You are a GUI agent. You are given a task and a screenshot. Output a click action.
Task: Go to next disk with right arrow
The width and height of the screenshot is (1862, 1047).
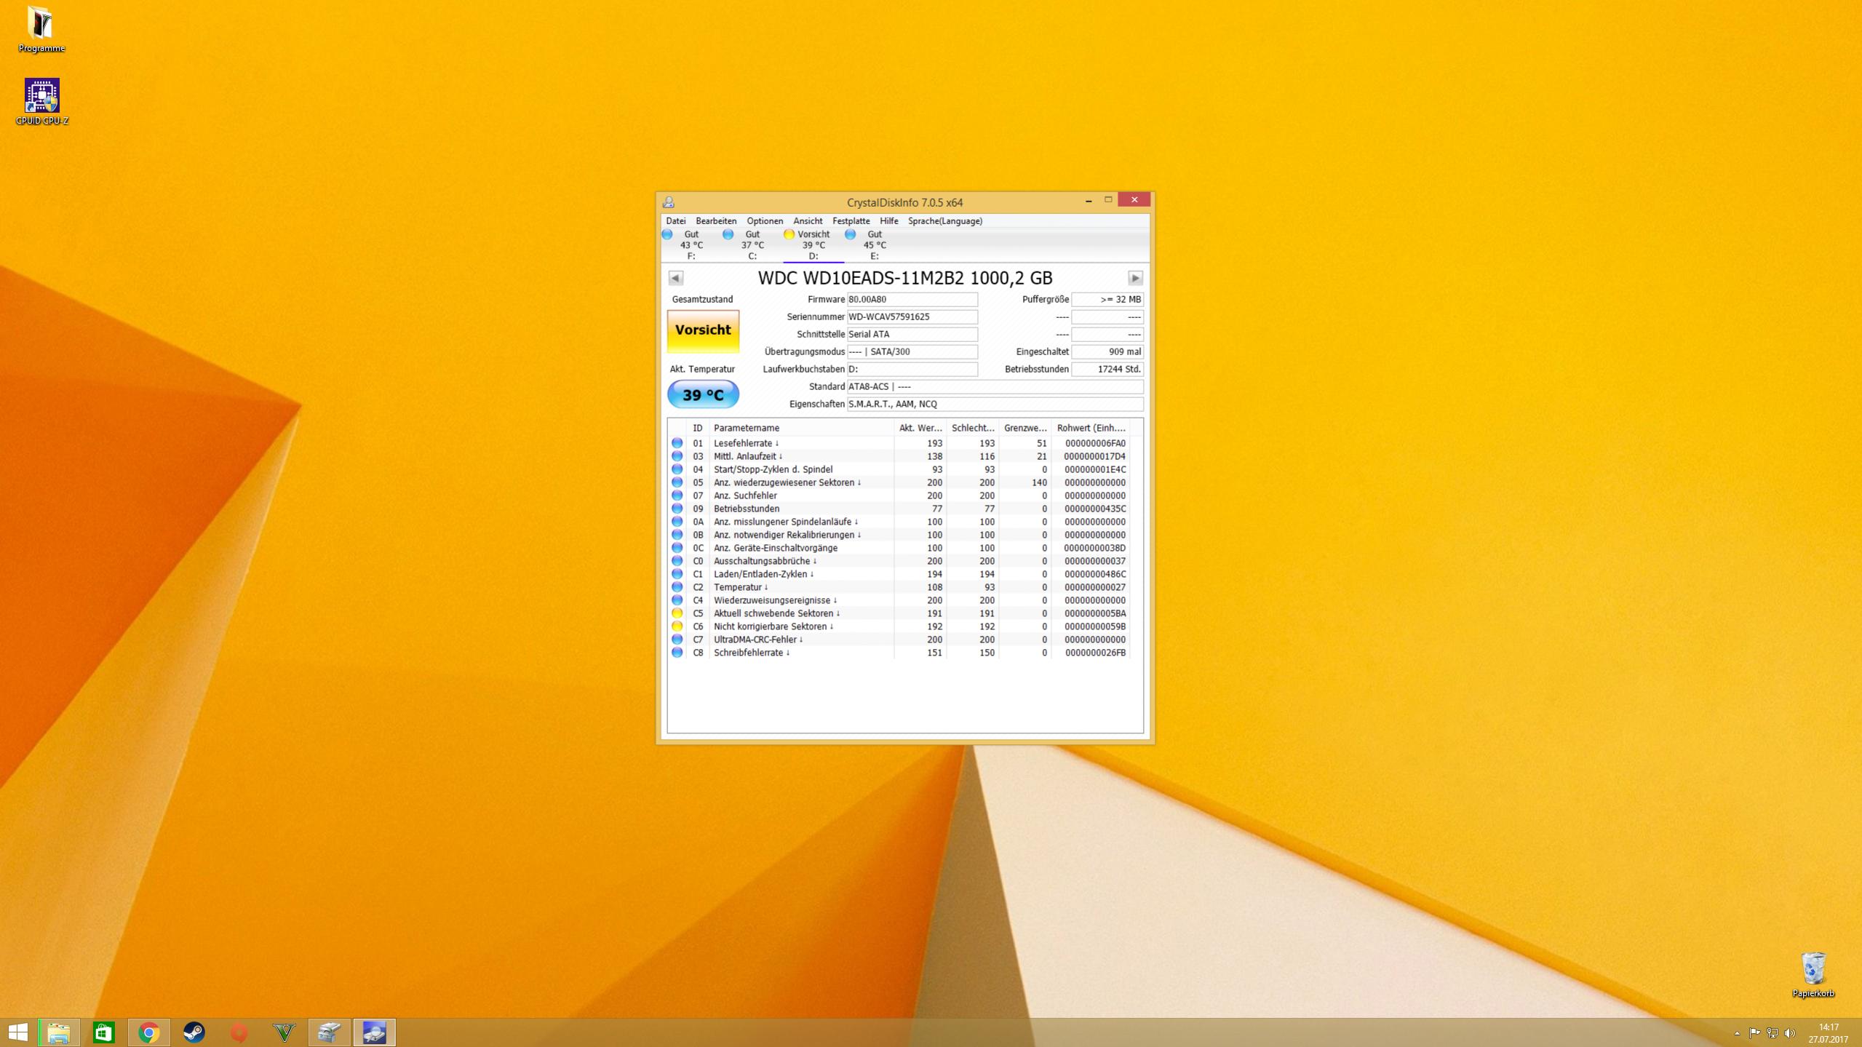pyautogui.click(x=1135, y=278)
